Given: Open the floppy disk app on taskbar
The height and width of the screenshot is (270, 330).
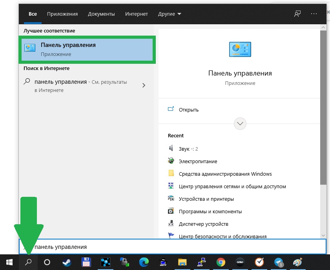Looking at the screenshot, I should point(86,262).
